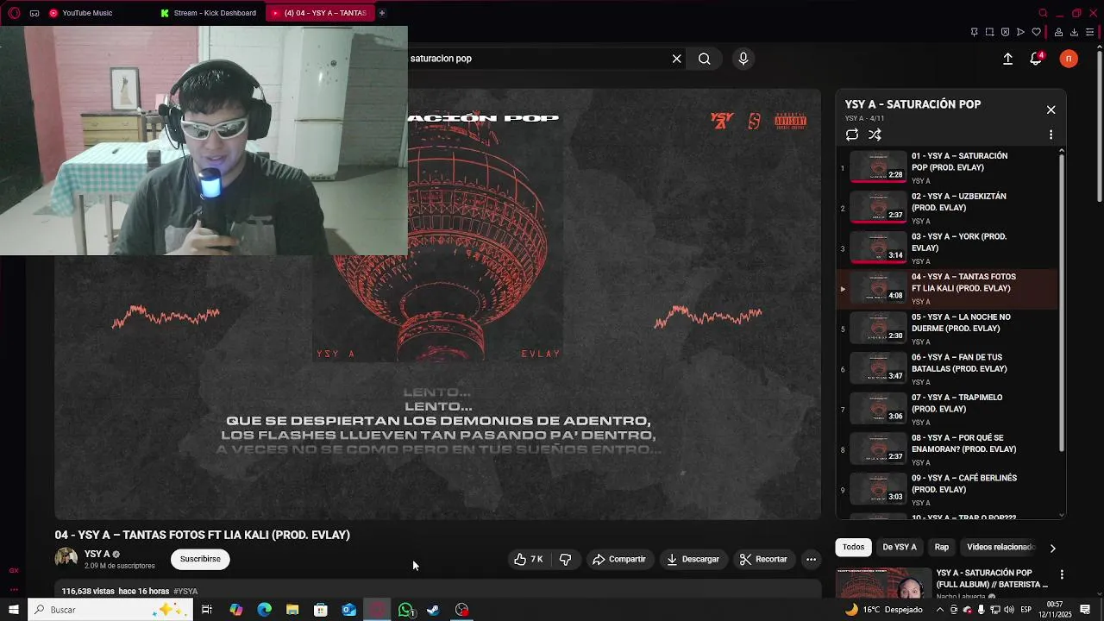Open the orange YouTube account avatar

tap(1069, 59)
